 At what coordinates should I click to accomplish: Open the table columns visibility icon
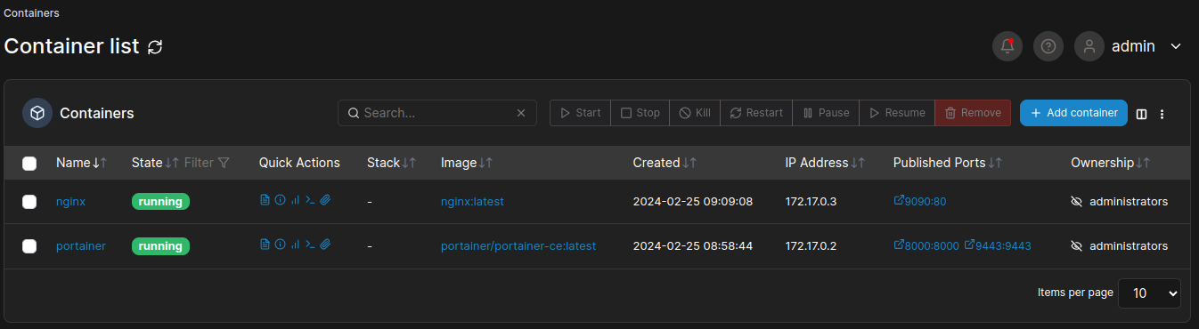pyautogui.click(x=1142, y=114)
